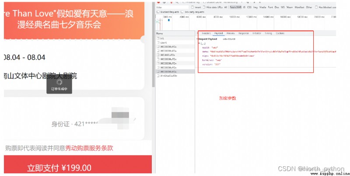Image resolution: width=350 pixels, height=176 pixels.
Task: Filter requests by Media type
Action: [x=263, y=7]
